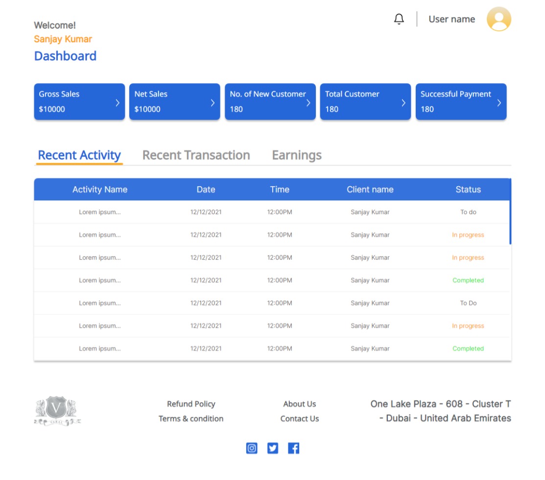Click the activity table scrollbar
The width and height of the screenshot is (545, 480).
click(510, 212)
